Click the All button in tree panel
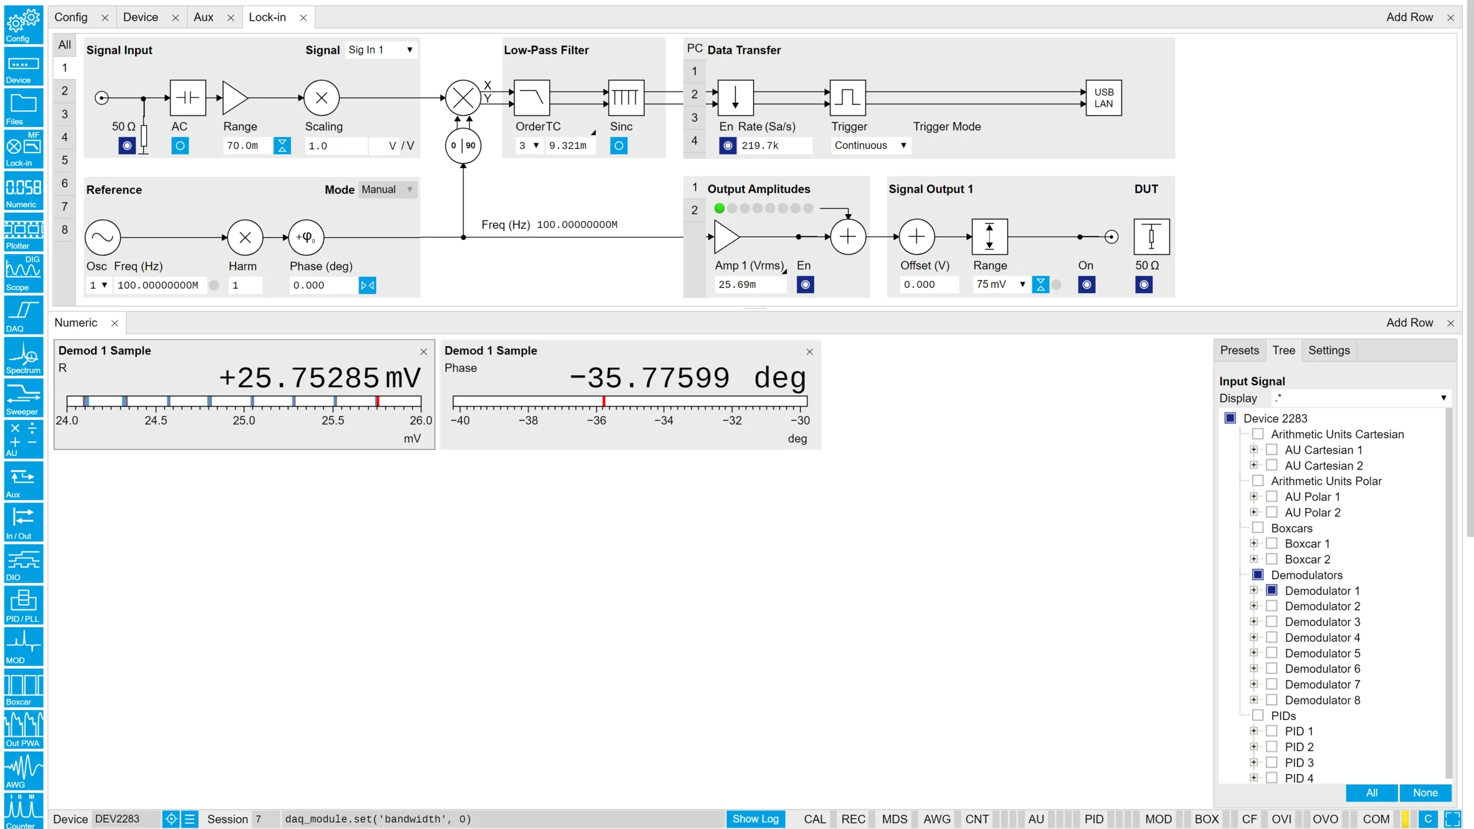1474x829 pixels. 1372,793
